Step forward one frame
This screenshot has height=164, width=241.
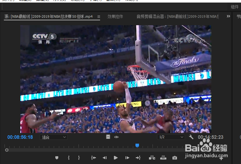127,158
